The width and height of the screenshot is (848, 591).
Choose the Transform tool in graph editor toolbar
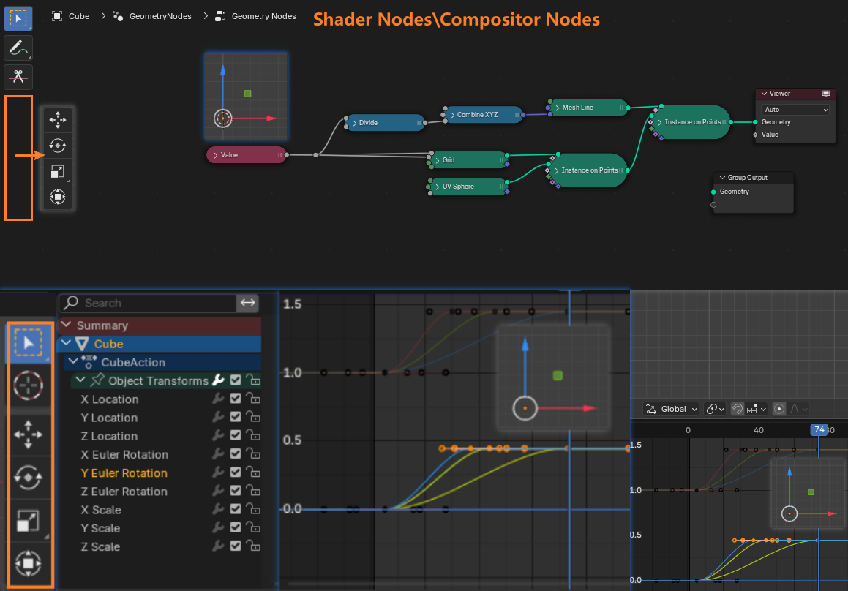[x=29, y=563]
